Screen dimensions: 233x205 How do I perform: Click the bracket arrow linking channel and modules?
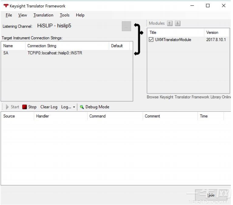click(x=139, y=39)
